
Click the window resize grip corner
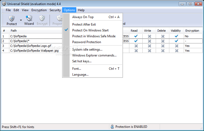click(201, 128)
